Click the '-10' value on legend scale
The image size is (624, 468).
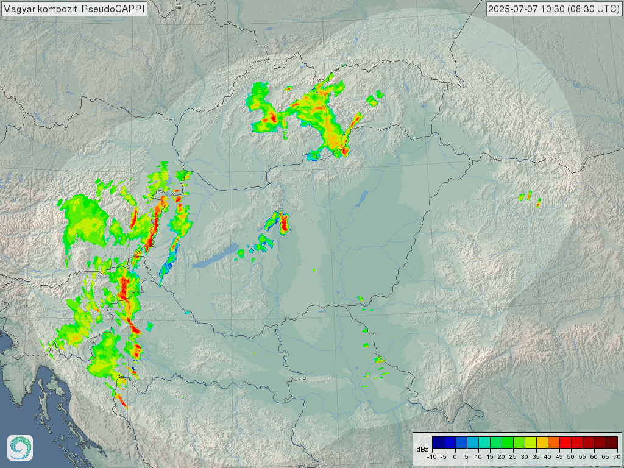(432, 457)
